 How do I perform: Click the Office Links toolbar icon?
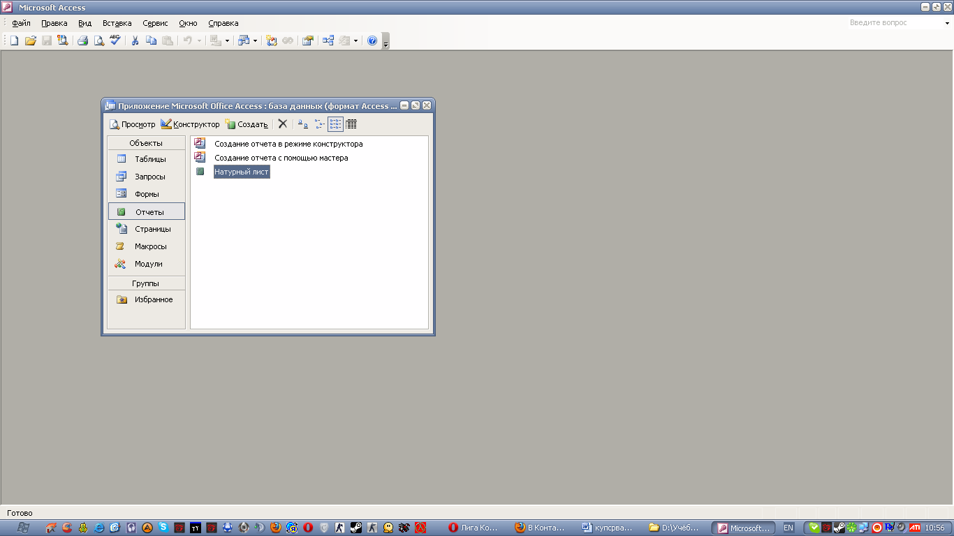[x=216, y=40]
